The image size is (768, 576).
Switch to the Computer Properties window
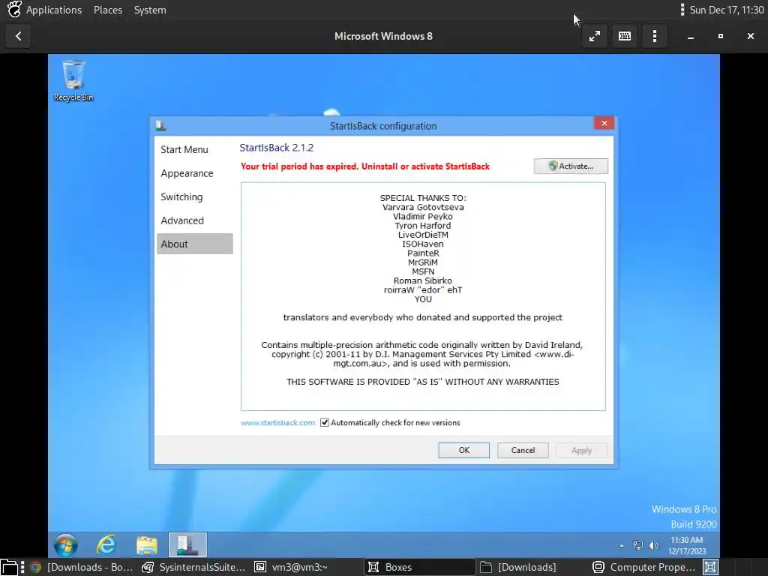click(x=644, y=567)
